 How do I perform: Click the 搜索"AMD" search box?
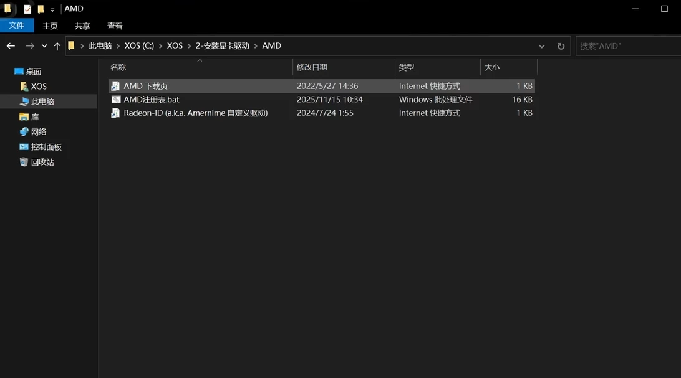[x=627, y=46]
